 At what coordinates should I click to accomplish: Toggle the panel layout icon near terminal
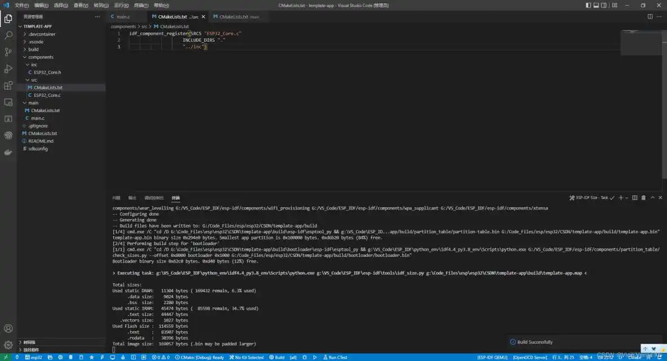click(x=635, y=198)
